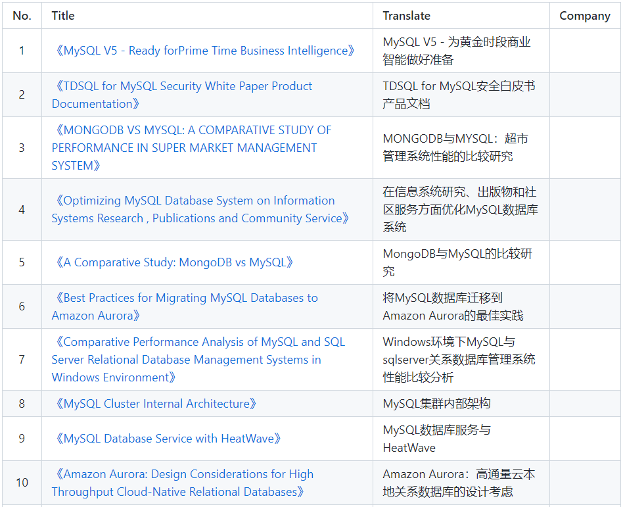Open the Optimizing MySQL Database System link
The width and height of the screenshot is (623, 507).
(200, 210)
